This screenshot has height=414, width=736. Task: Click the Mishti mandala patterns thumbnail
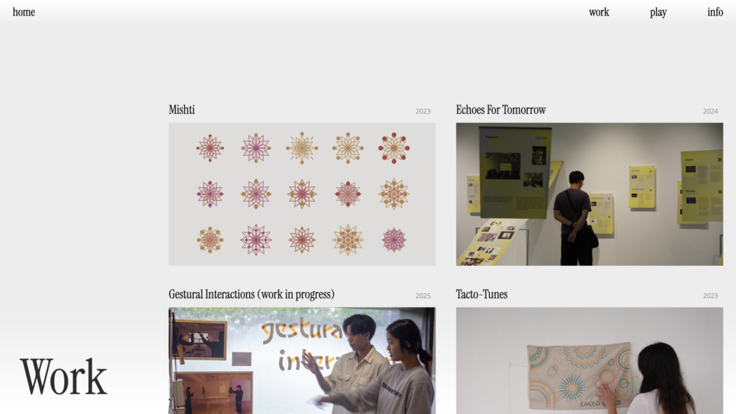click(x=302, y=194)
